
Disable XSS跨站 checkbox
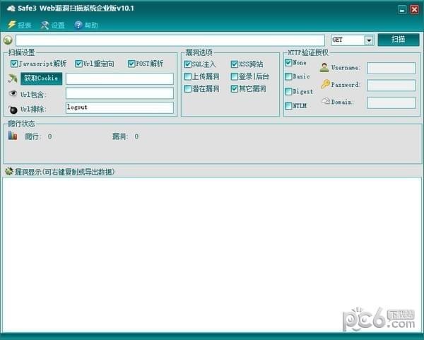234,64
